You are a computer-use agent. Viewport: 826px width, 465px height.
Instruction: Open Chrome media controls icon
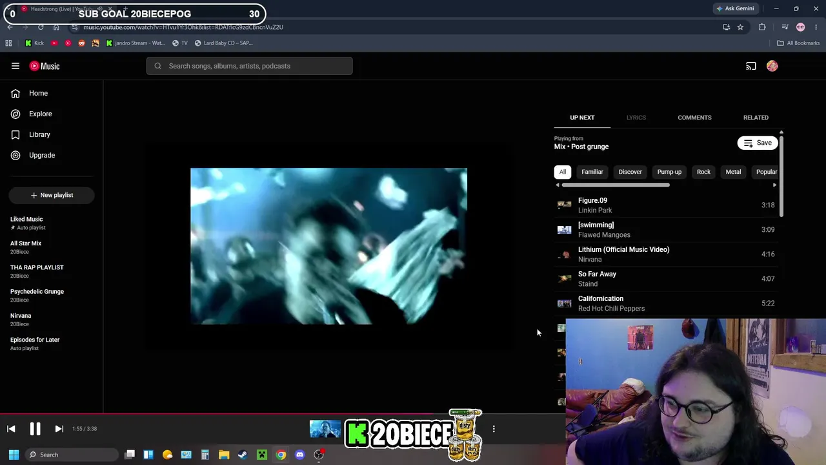[785, 27]
